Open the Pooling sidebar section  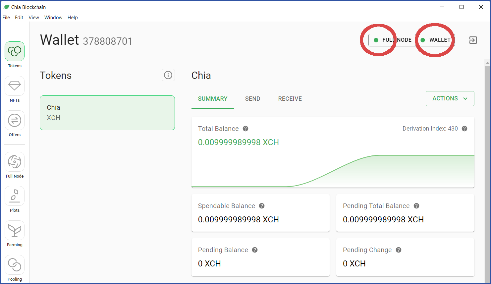click(x=15, y=265)
